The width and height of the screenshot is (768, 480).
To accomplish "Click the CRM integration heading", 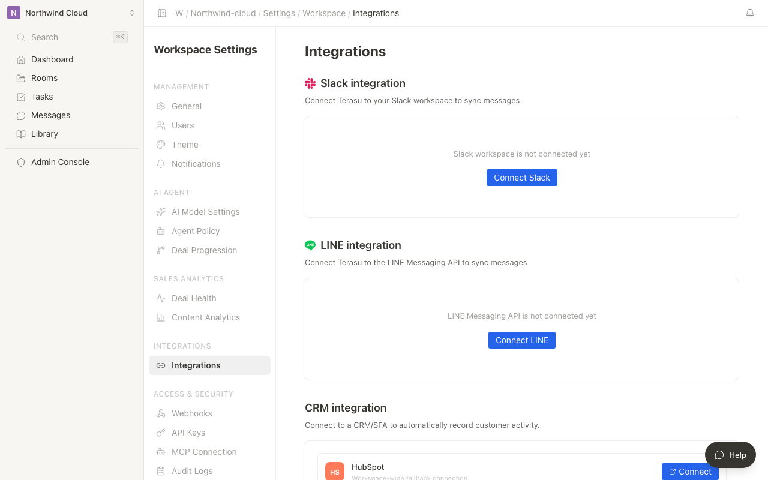I will pyautogui.click(x=346, y=408).
